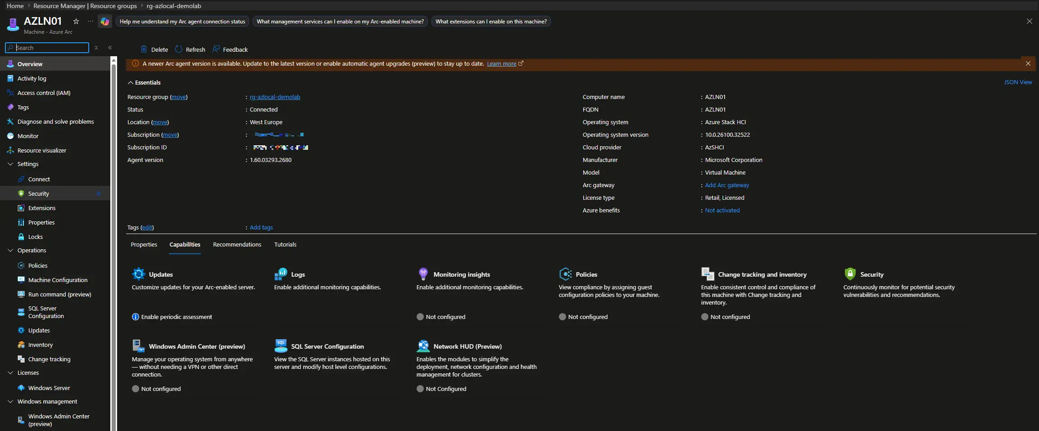This screenshot has width=1039, height=431.
Task: Dismiss the Arc agent update banner
Action: (1028, 64)
